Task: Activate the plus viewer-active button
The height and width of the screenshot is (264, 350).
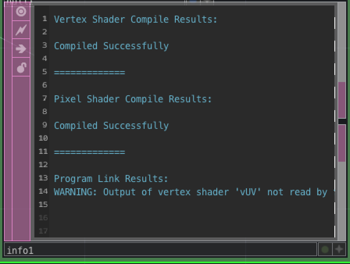Action: [339, 249]
